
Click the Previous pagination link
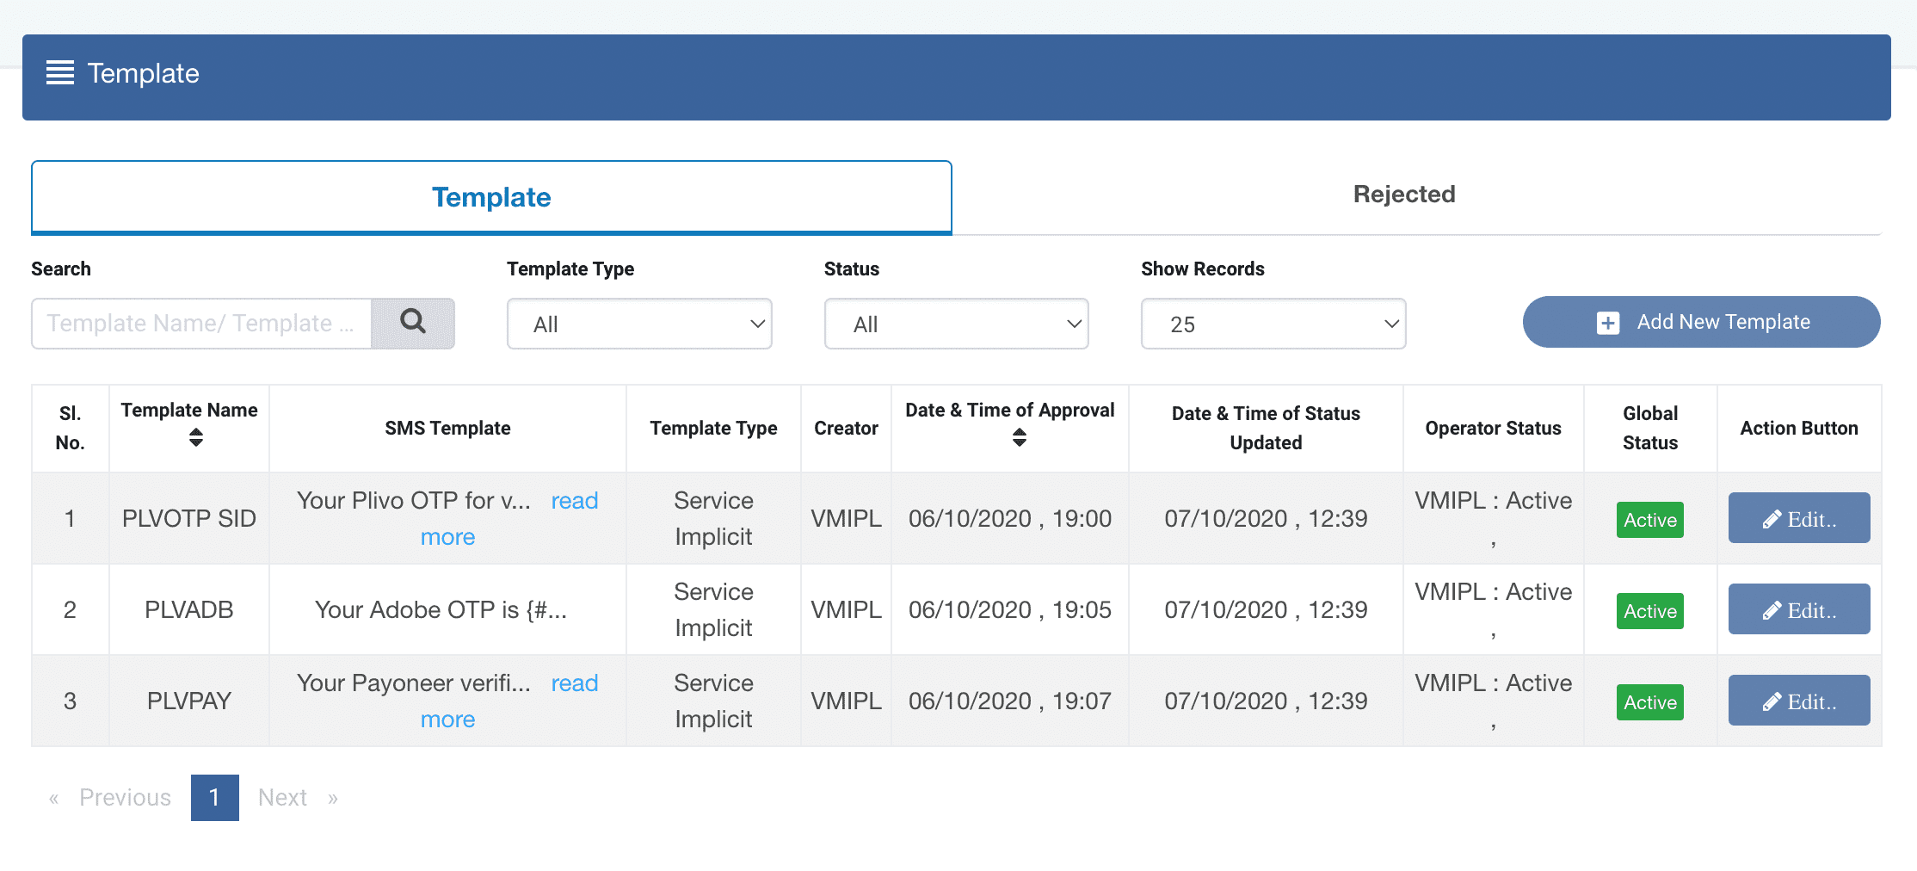124,797
